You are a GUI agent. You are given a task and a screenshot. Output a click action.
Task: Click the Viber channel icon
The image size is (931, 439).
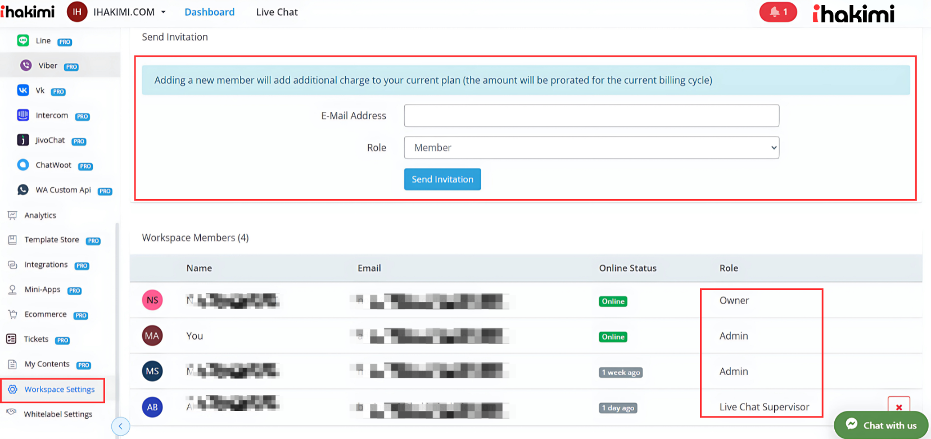[x=26, y=66]
